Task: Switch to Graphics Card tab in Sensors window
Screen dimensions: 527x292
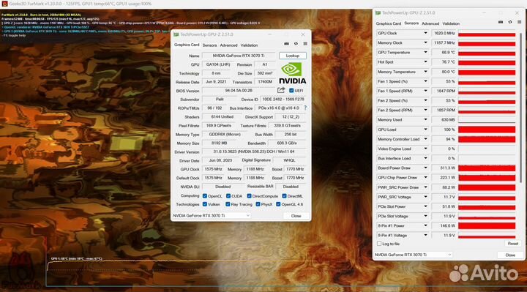Action: (388, 23)
